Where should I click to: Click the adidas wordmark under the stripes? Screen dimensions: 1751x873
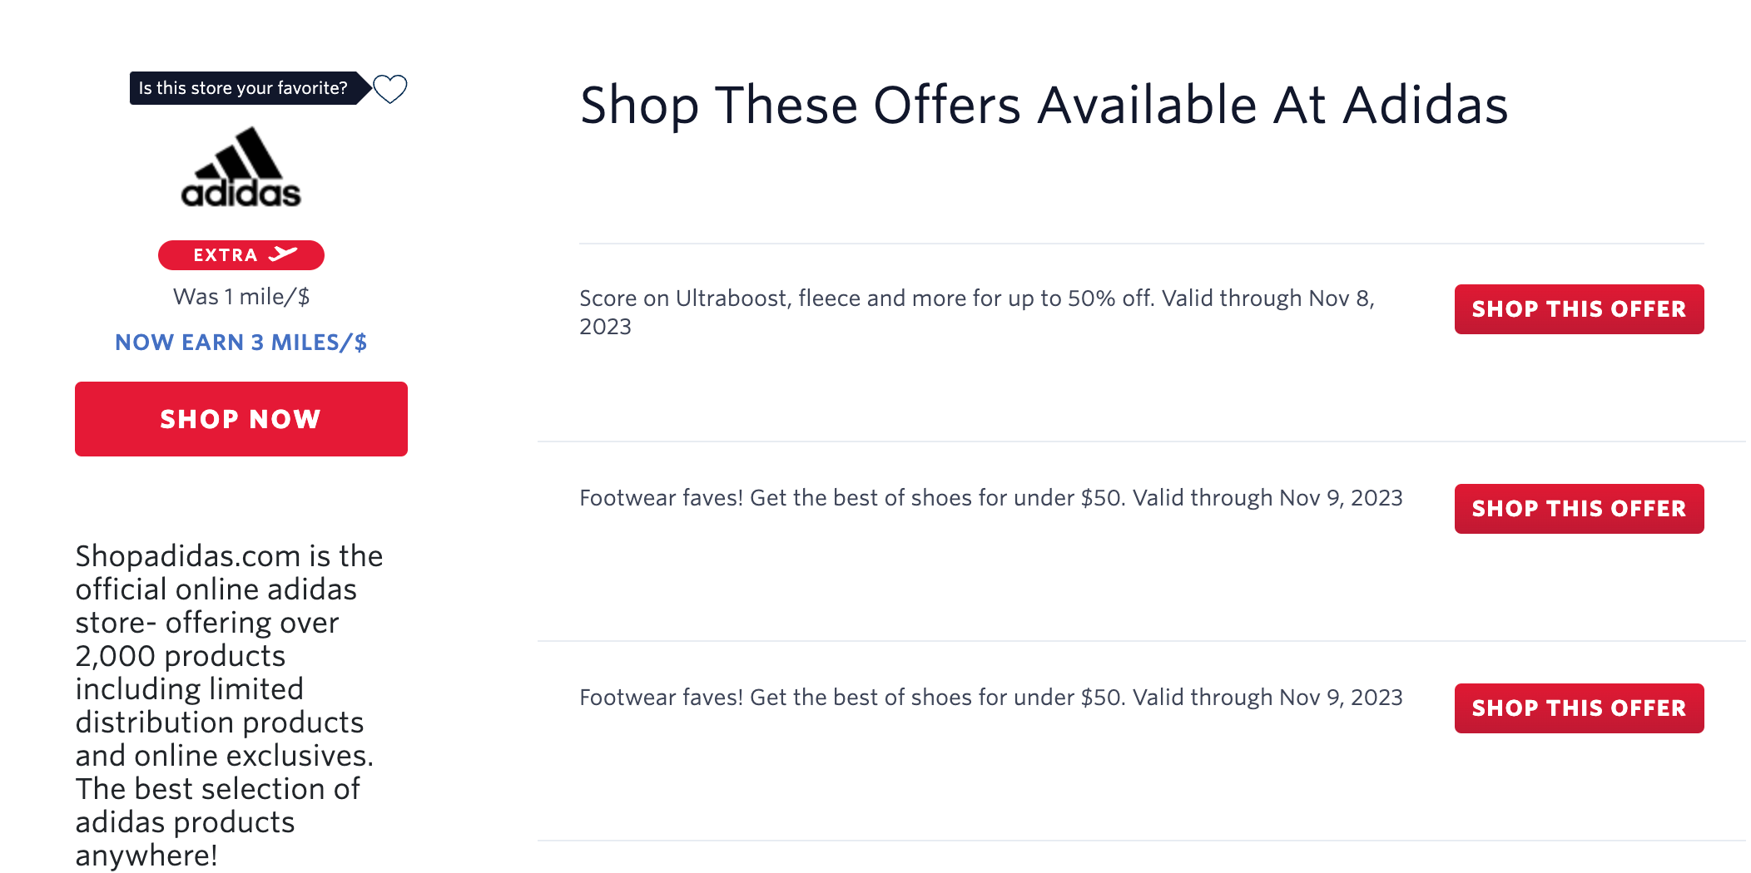(x=241, y=194)
